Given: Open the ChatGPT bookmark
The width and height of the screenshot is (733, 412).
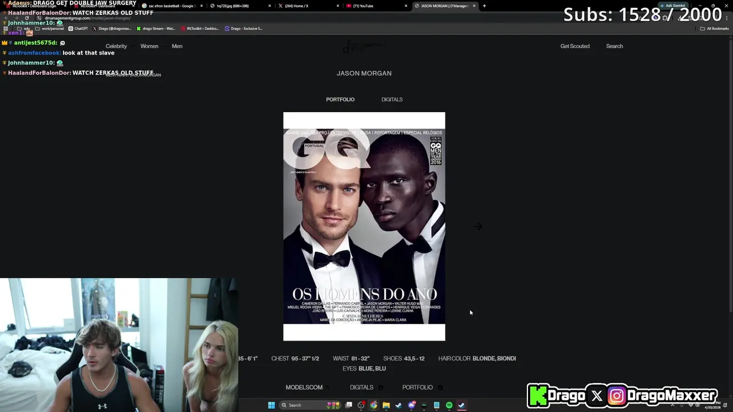Looking at the screenshot, I should pos(78,28).
